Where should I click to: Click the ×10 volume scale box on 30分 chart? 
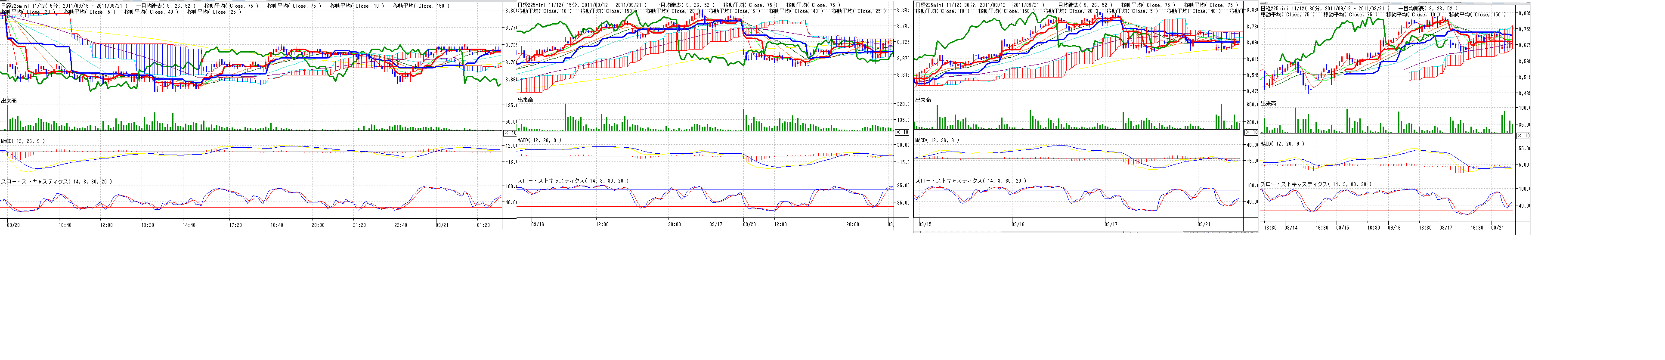1251,132
